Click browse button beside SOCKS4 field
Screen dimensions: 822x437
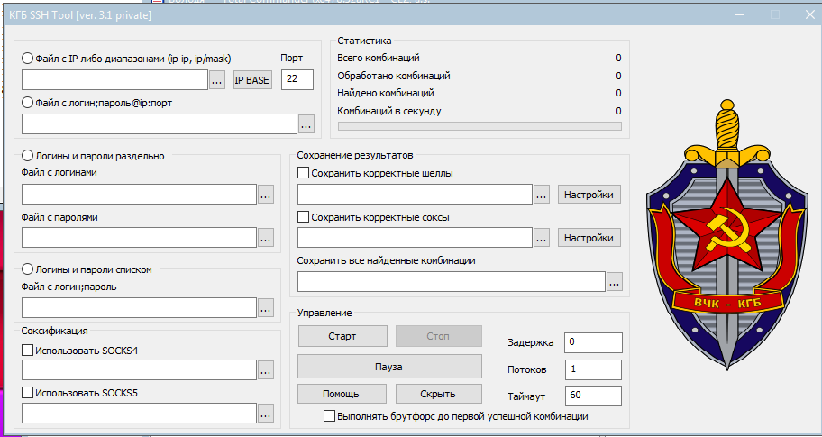(266, 369)
